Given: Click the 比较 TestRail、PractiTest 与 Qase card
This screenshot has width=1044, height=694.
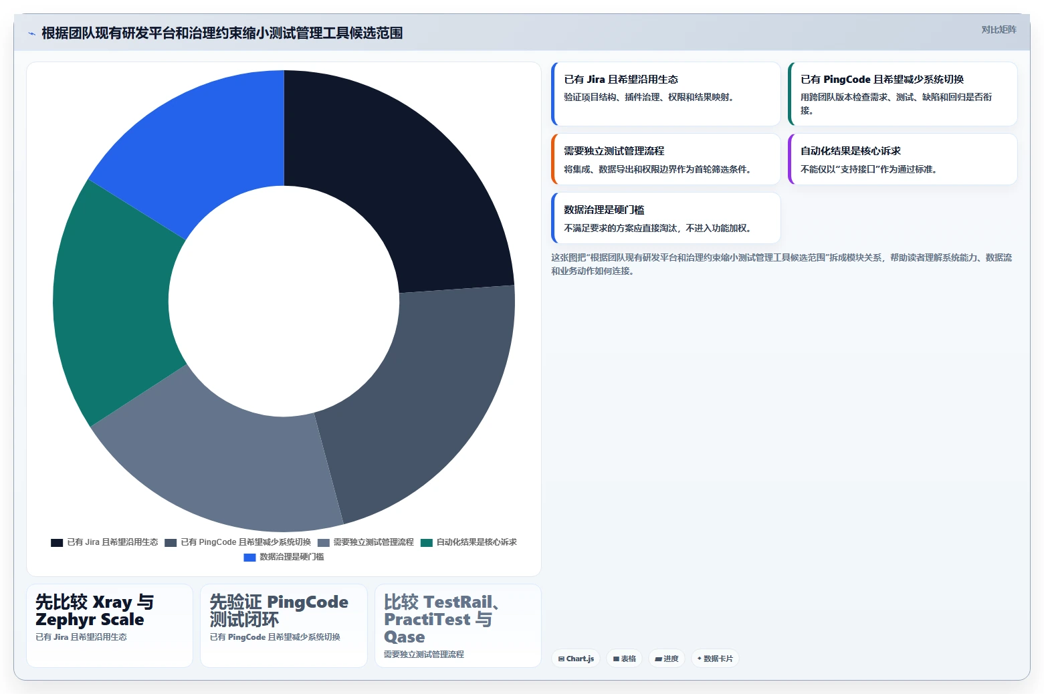Looking at the screenshot, I should coord(458,626).
